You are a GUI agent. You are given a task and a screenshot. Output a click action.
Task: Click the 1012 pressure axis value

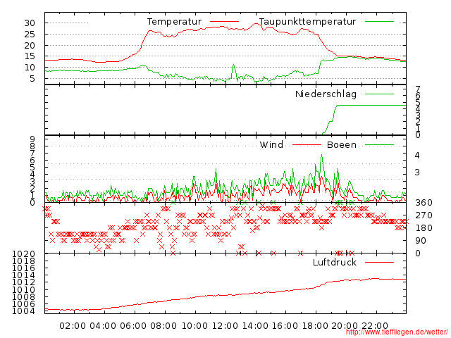tap(23, 282)
